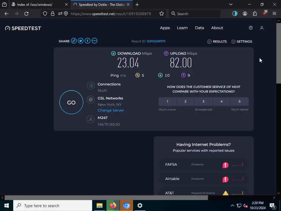The image size is (281, 211).
Task: Open a new browser tab
Action: point(137,4)
